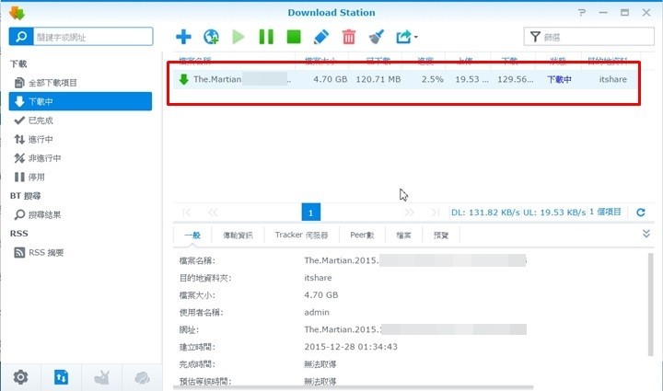
Task: Click DL: 131.82 KB/s status text
Action: (x=485, y=213)
